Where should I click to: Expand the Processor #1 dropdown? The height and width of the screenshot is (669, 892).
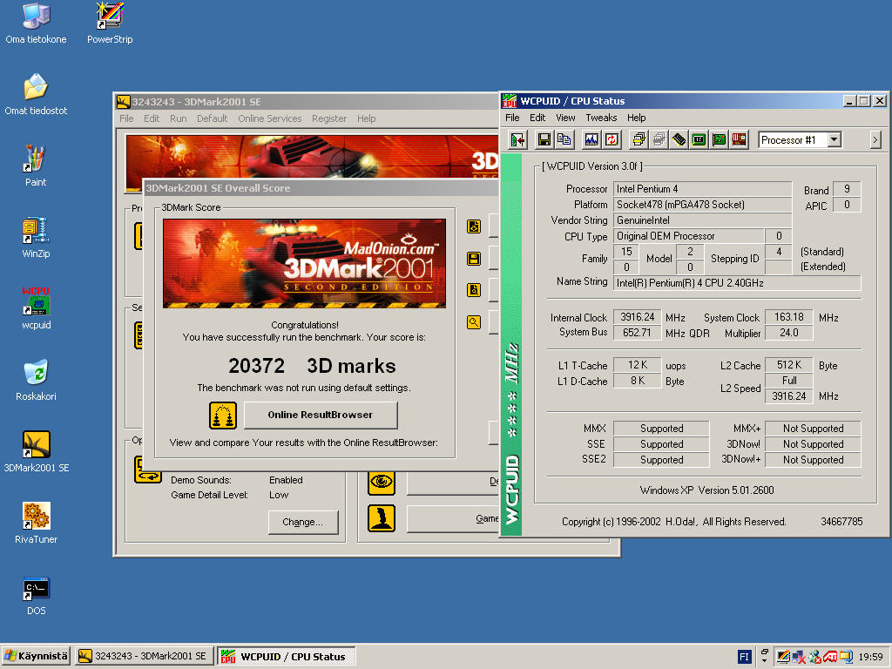(x=834, y=139)
